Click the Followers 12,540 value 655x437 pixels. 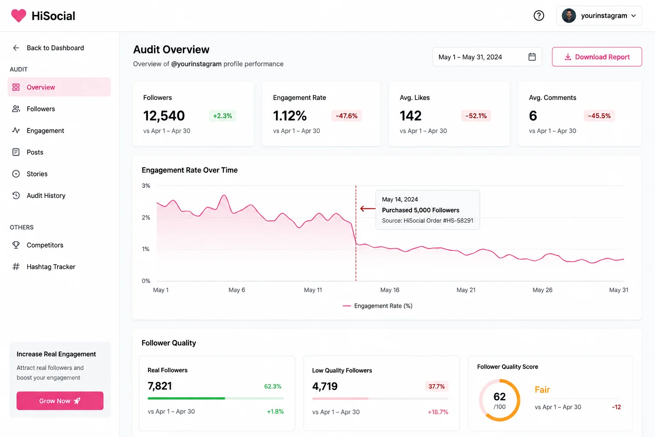(x=164, y=116)
